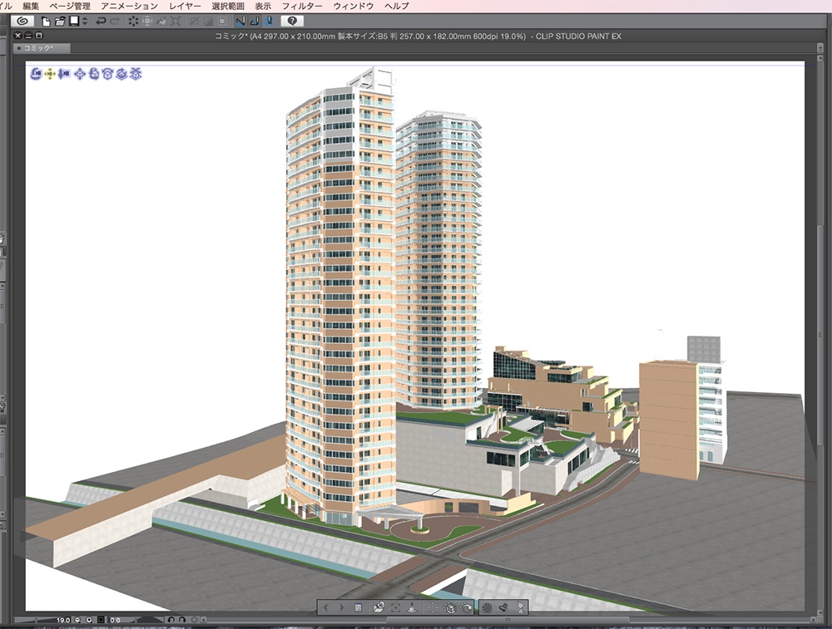Select the コミック* document tab
Screen dimensions: 832x629
(42, 48)
